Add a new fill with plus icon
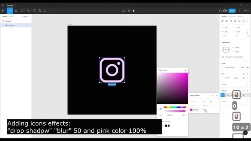The width and height of the screenshot is (251, 141). (247, 74)
